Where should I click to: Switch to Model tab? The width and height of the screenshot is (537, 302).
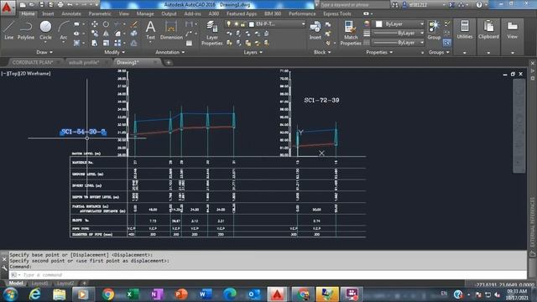16,284
